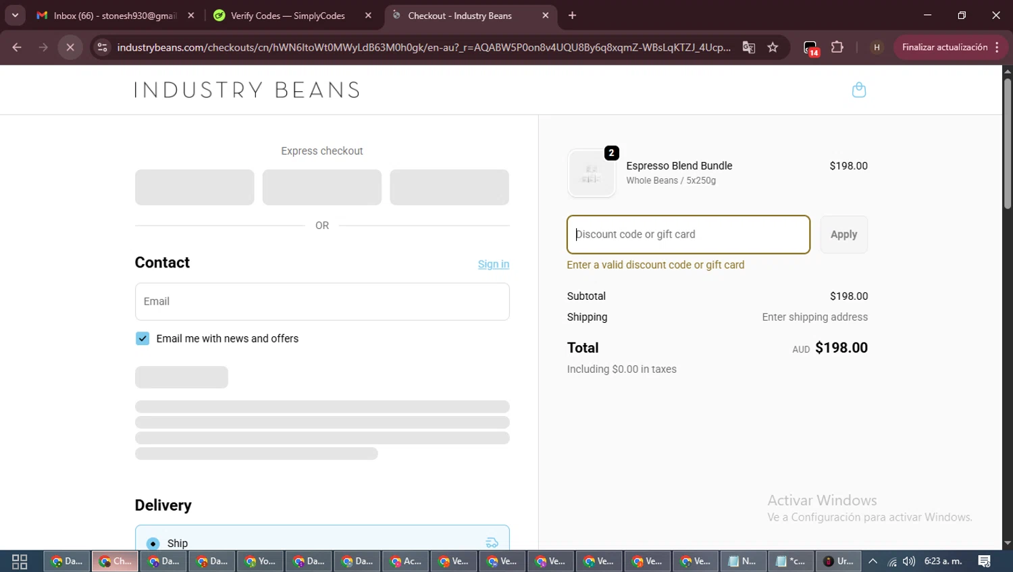Show hidden system tray icons
1013x572 pixels.
click(873, 561)
